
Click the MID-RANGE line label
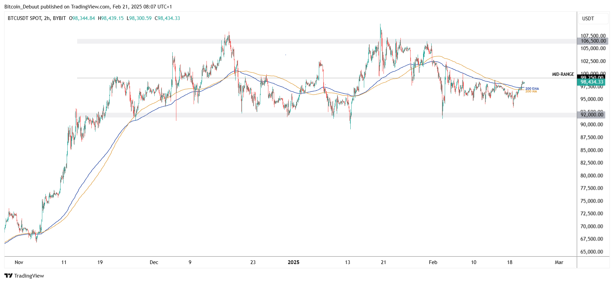(x=563, y=74)
